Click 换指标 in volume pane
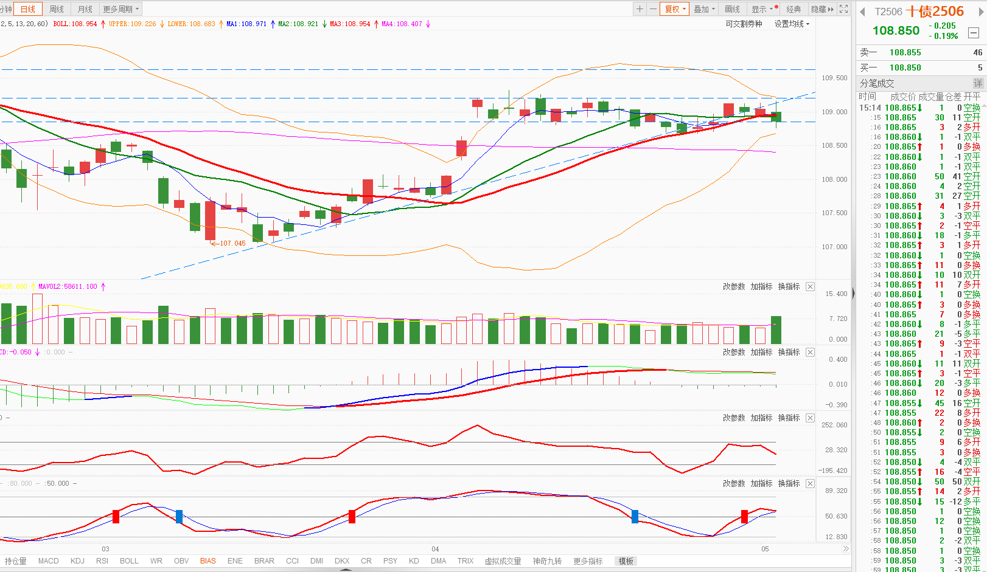The width and height of the screenshot is (987, 572). point(789,286)
